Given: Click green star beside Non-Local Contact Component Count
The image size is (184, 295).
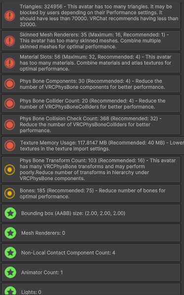Looking at the screenshot, I should coord(10,253).
